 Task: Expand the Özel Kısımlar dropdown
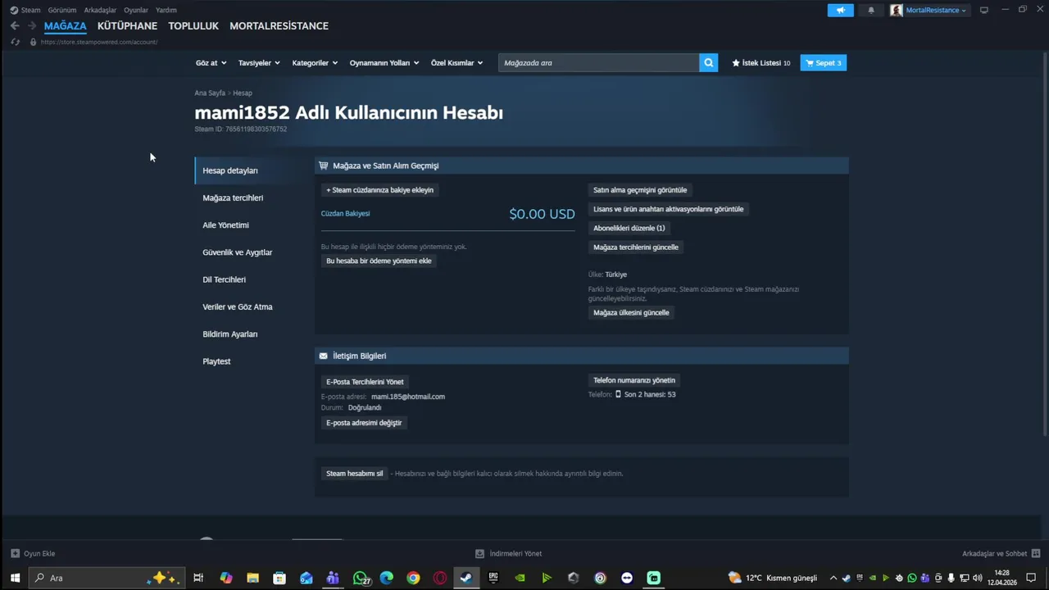pos(456,62)
